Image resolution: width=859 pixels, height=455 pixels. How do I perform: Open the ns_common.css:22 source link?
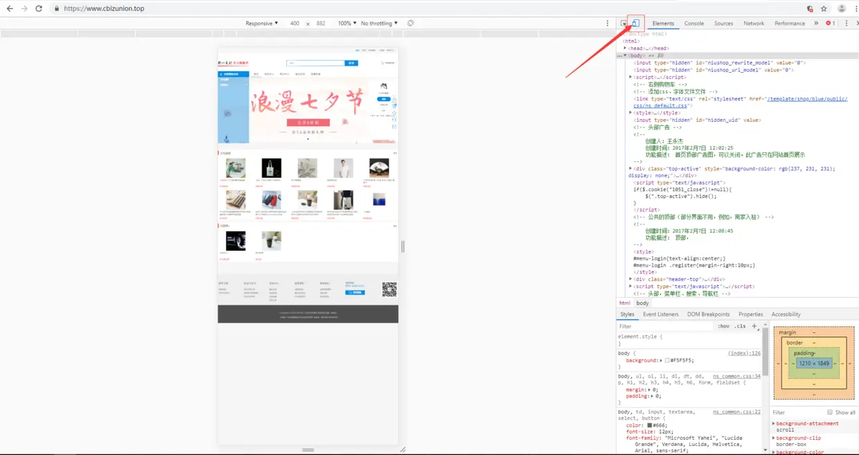pos(736,411)
